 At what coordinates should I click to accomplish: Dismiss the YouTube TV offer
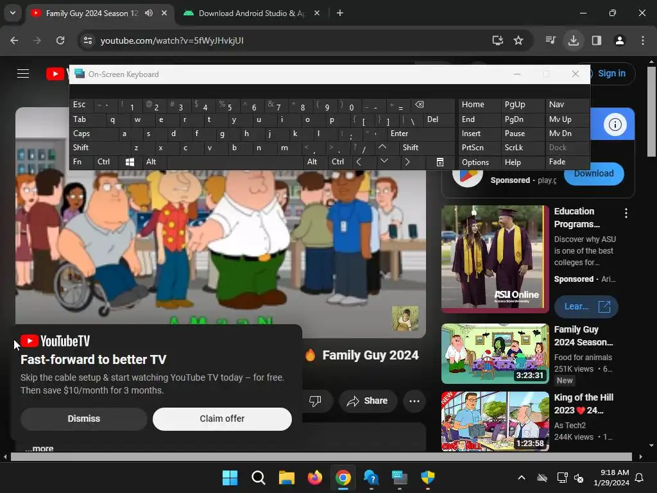point(84,419)
